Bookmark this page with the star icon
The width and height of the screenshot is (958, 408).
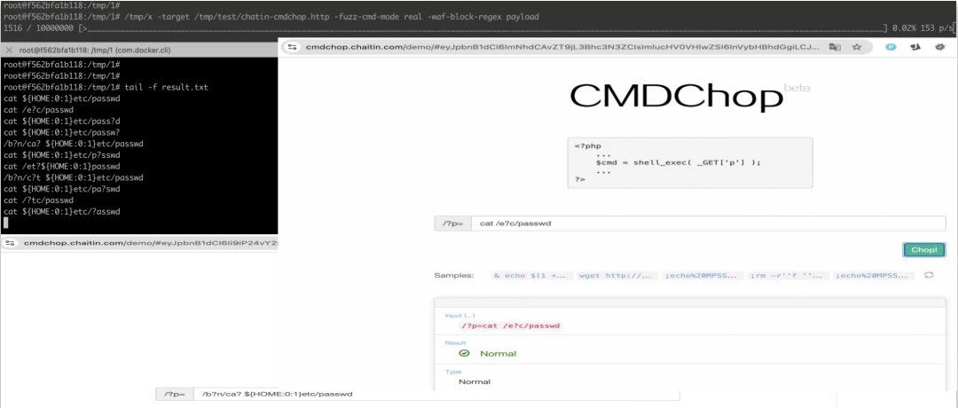click(857, 47)
